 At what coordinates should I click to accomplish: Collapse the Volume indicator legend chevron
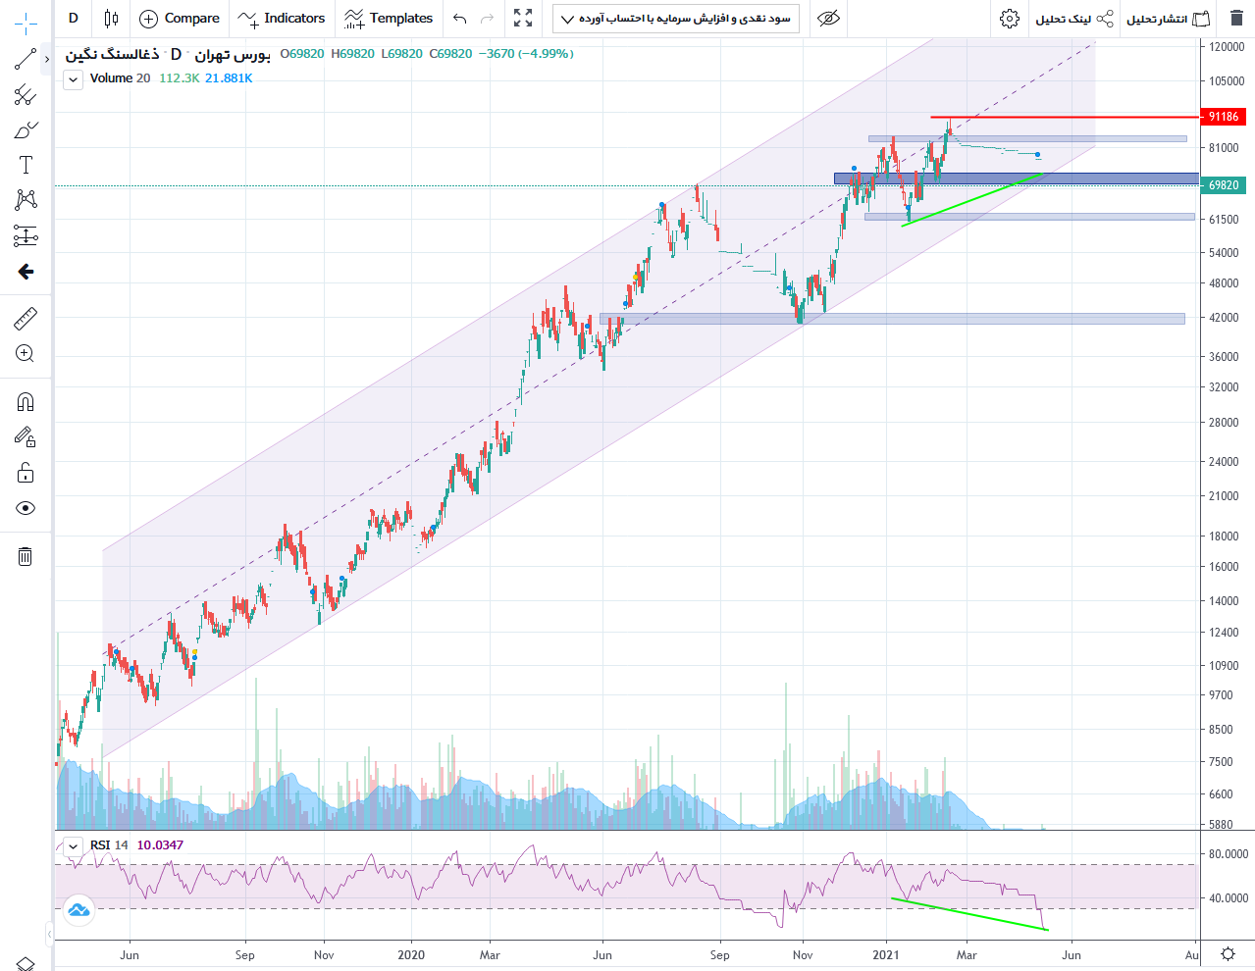tap(74, 79)
